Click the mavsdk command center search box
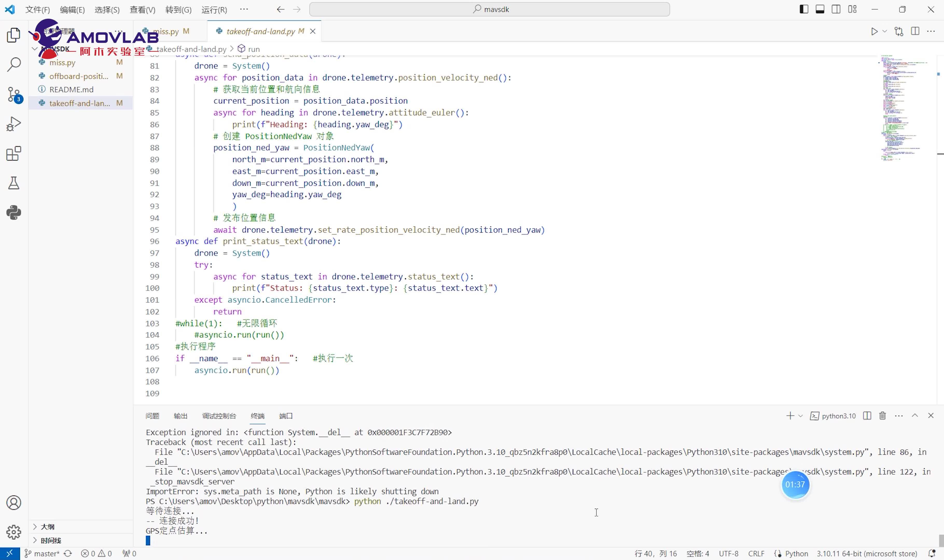 pyautogui.click(x=490, y=9)
